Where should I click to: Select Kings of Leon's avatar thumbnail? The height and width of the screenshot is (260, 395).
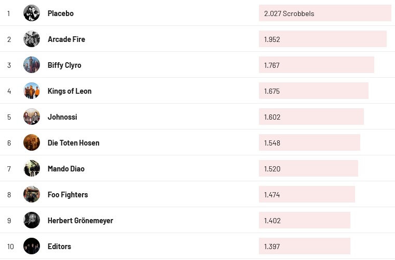32,91
